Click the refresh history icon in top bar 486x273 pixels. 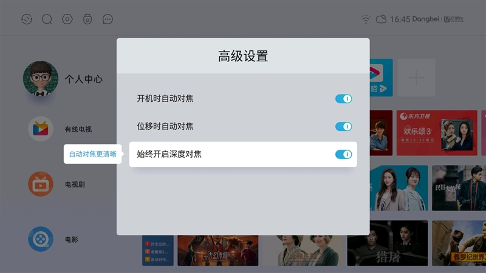[x=27, y=19]
